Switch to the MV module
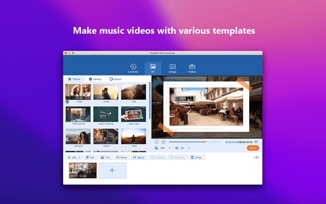Screen dimensions: 326x204 point(153,68)
